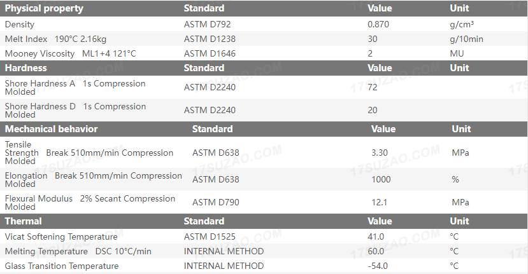Click the "Mechanical behavior" section header
528x274 pixels.
pos(52,129)
